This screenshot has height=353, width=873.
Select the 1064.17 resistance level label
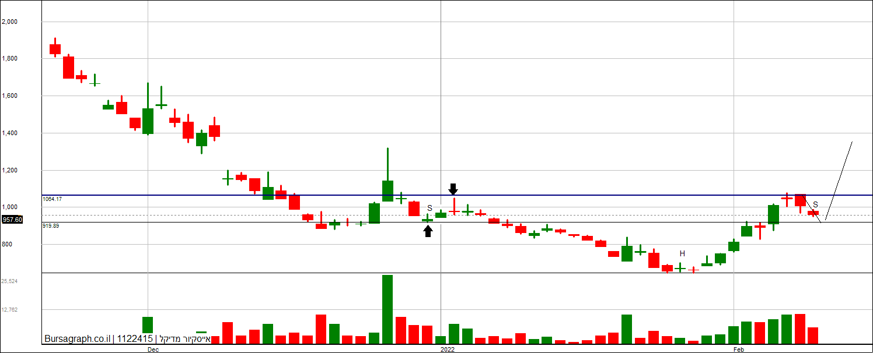(x=52, y=199)
